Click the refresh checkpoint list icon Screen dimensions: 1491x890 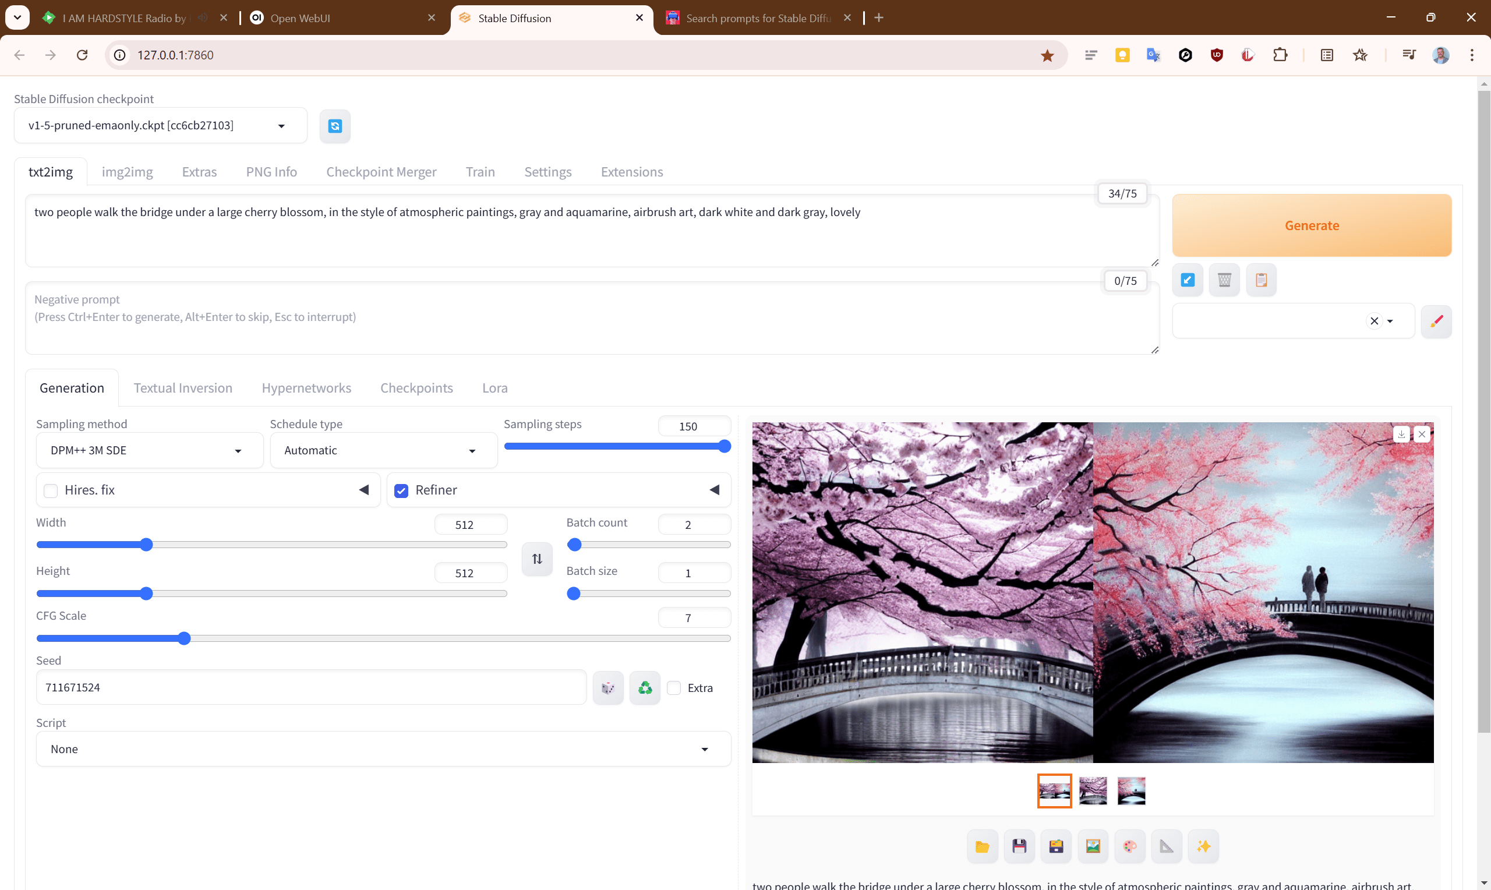[x=334, y=126]
